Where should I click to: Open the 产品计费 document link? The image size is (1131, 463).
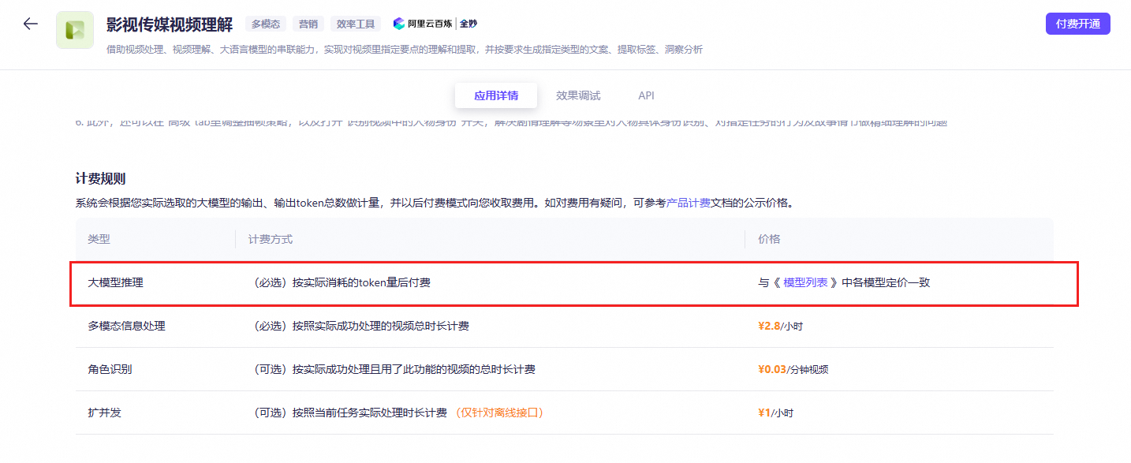click(x=689, y=203)
